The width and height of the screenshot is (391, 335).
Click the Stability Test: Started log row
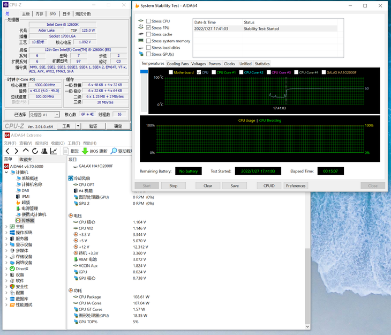click(x=266, y=29)
